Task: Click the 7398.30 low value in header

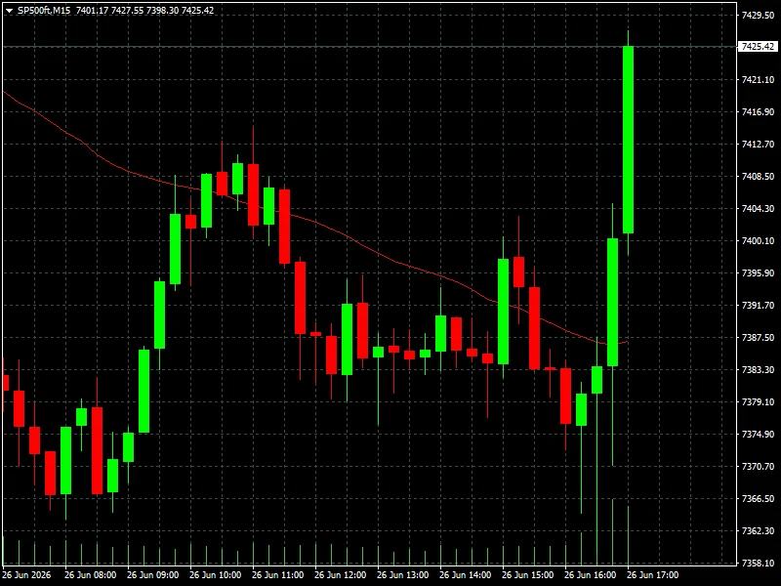Action: [162, 11]
